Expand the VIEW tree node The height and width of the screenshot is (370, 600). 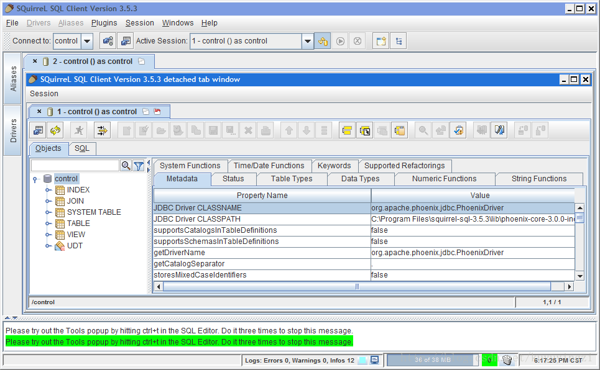click(x=48, y=235)
